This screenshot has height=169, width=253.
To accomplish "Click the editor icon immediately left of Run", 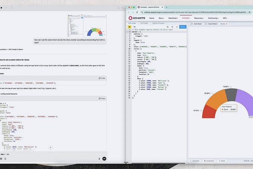I will tap(177, 27).
